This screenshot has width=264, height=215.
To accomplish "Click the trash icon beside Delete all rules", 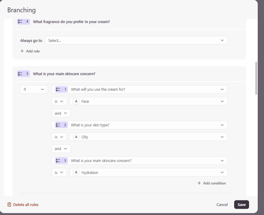I will click(x=9, y=205).
